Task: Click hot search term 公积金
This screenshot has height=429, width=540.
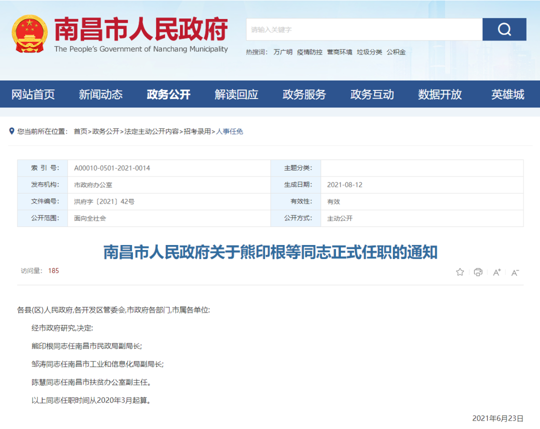Action: (396, 52)
